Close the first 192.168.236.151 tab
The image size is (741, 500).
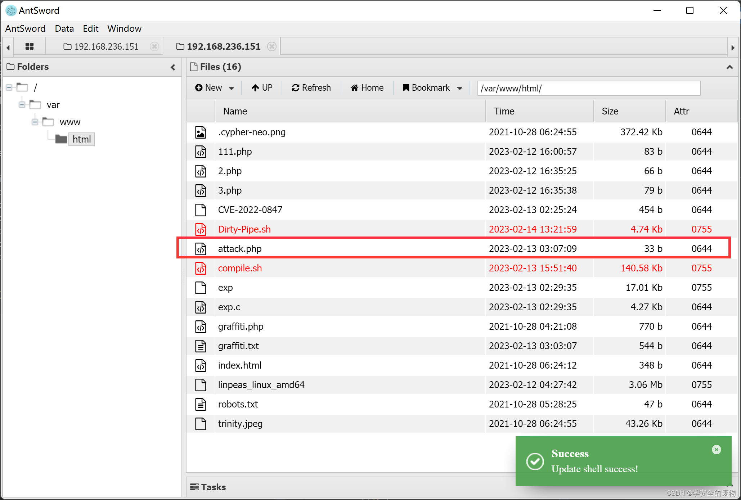[x=154, y=46]
